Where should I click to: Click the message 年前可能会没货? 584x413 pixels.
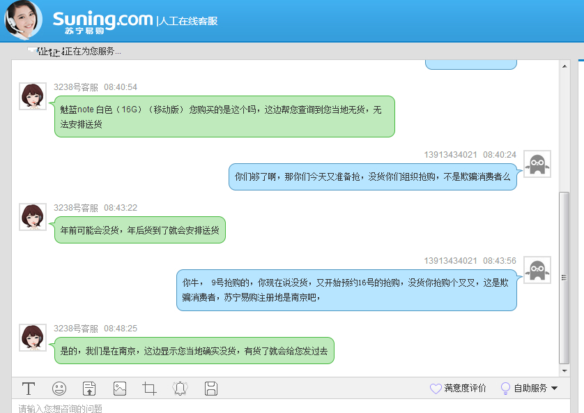pos(140,230)
